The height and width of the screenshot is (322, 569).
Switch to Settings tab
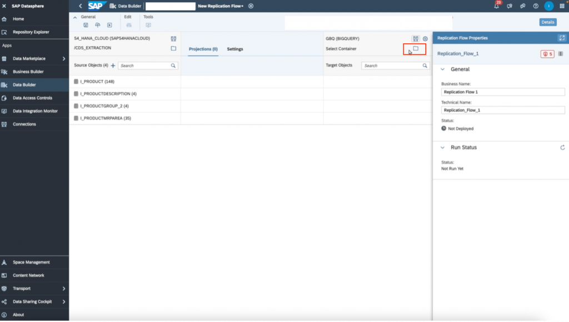pyautogui.click(x=235, y=49)
